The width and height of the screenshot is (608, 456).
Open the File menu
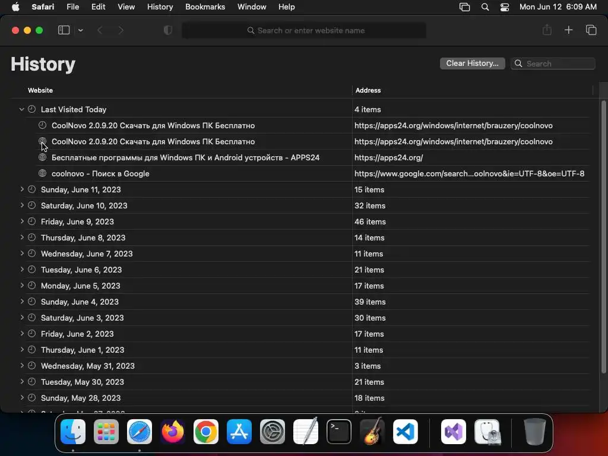pos(72,7)
